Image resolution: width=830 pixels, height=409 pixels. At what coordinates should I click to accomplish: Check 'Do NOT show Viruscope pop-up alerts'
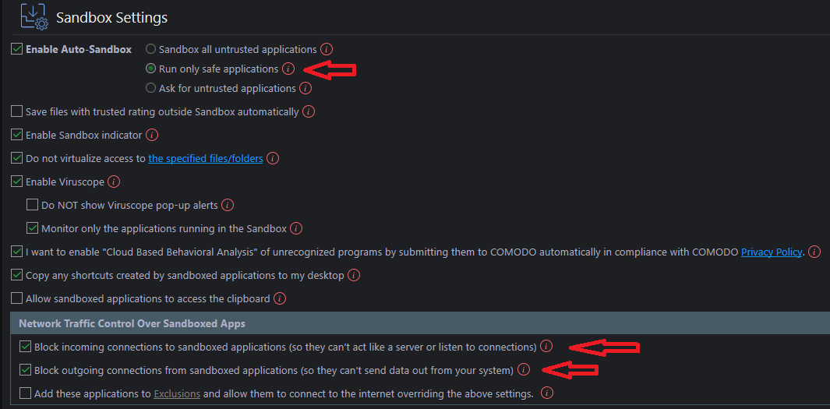click(x=33, y=205)
